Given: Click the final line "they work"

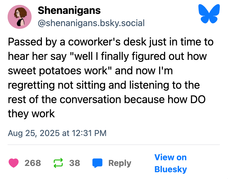Looking at the screenshot, I should [31, 113].
